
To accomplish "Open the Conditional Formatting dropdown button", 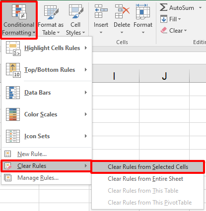I will coord(19,20).
